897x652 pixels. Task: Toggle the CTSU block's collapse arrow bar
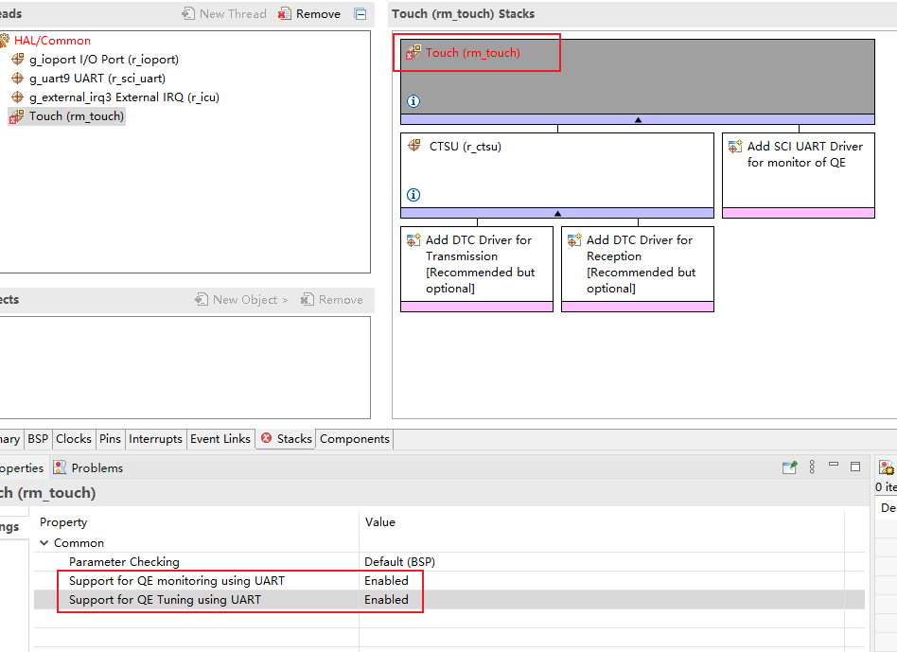(x=557, y=214)
